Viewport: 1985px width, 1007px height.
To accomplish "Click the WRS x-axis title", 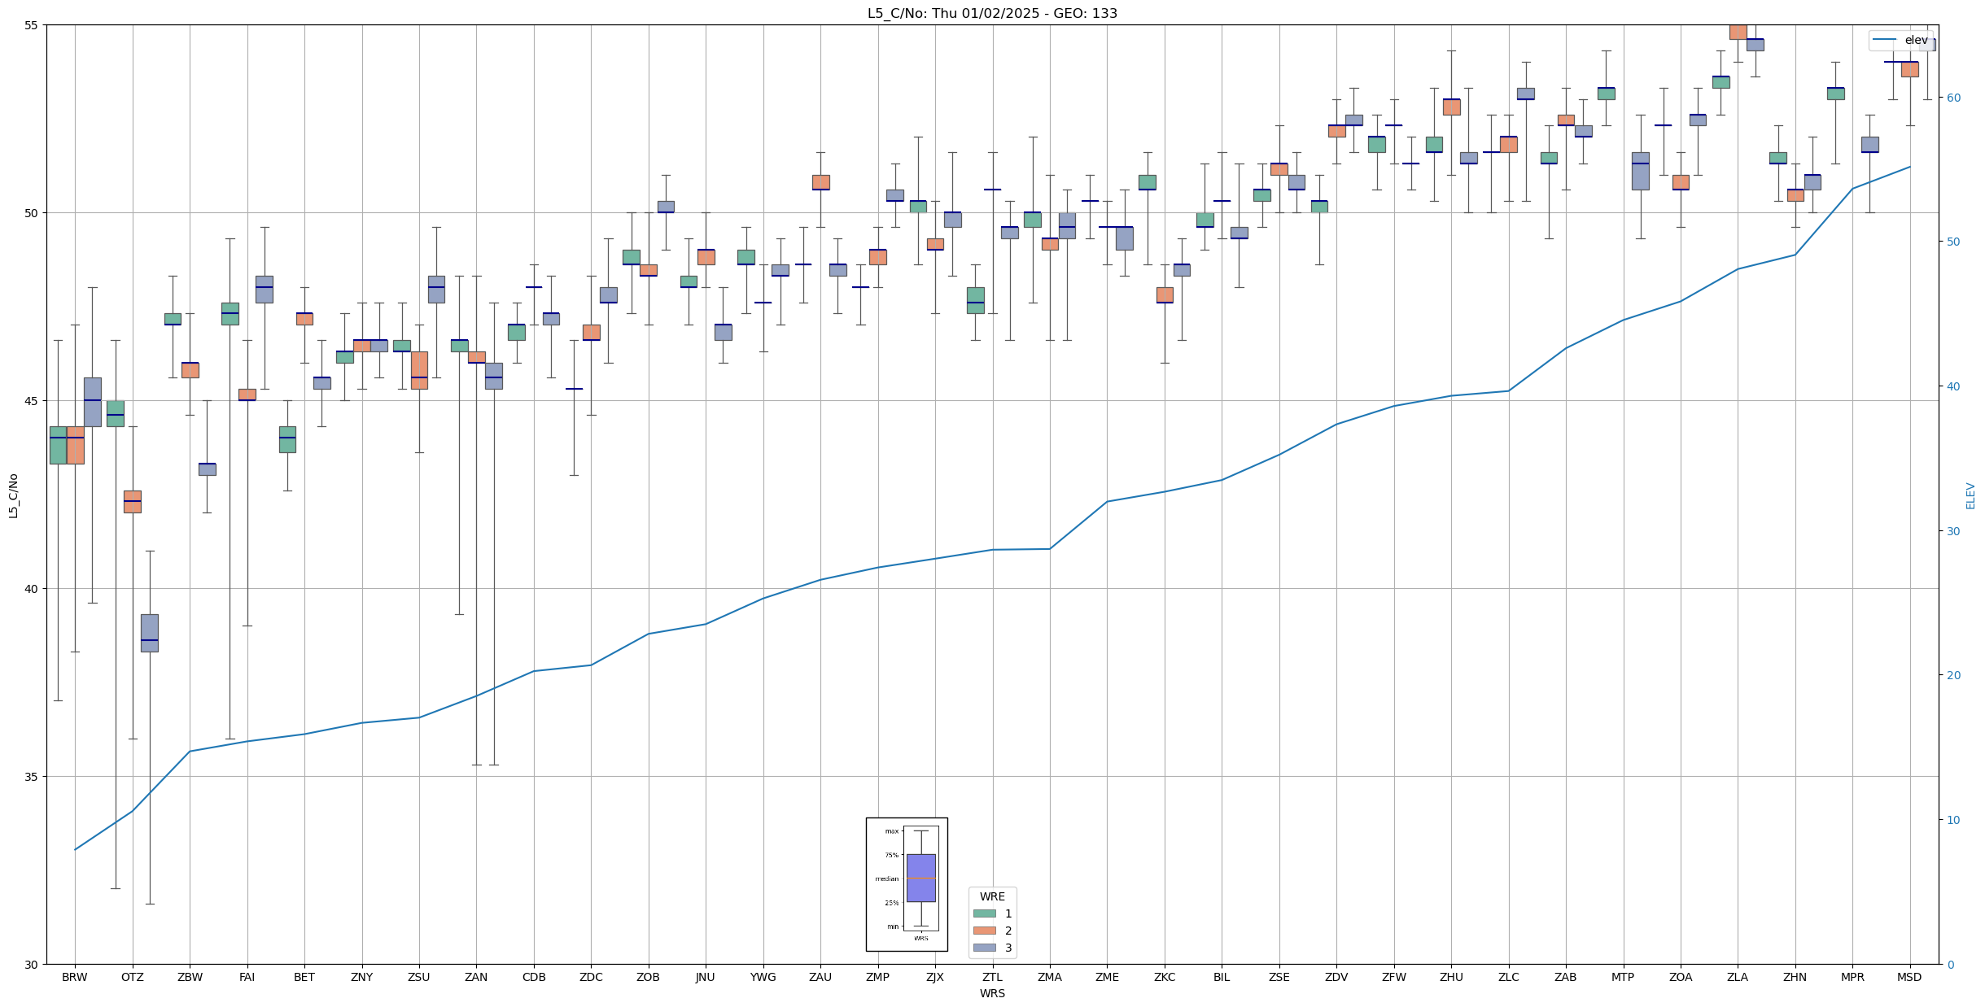I will [x=991, y=993].
